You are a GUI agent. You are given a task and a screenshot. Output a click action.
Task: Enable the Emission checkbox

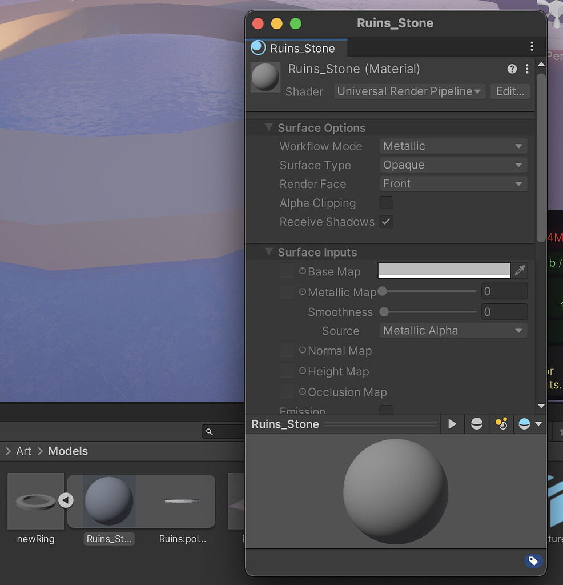coord(385,409)
